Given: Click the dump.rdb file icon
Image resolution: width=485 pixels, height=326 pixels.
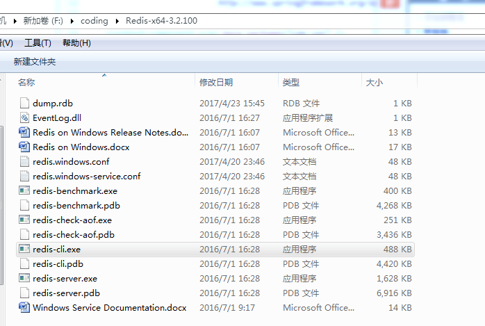Looking at the screenshot, I should tap(24, 103).
